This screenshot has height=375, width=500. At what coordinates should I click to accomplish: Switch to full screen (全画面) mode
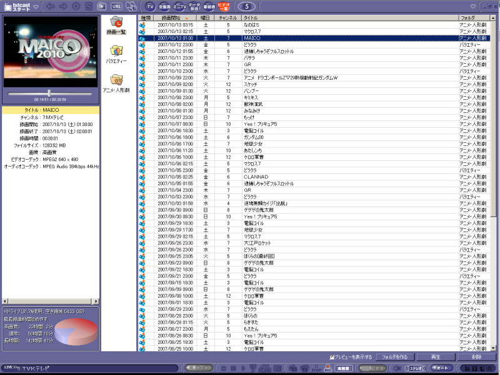(164, 6)
